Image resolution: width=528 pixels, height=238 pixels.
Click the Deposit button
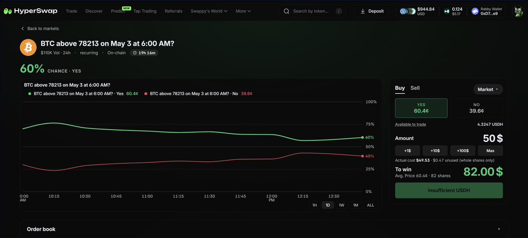(x=372, y=11)
